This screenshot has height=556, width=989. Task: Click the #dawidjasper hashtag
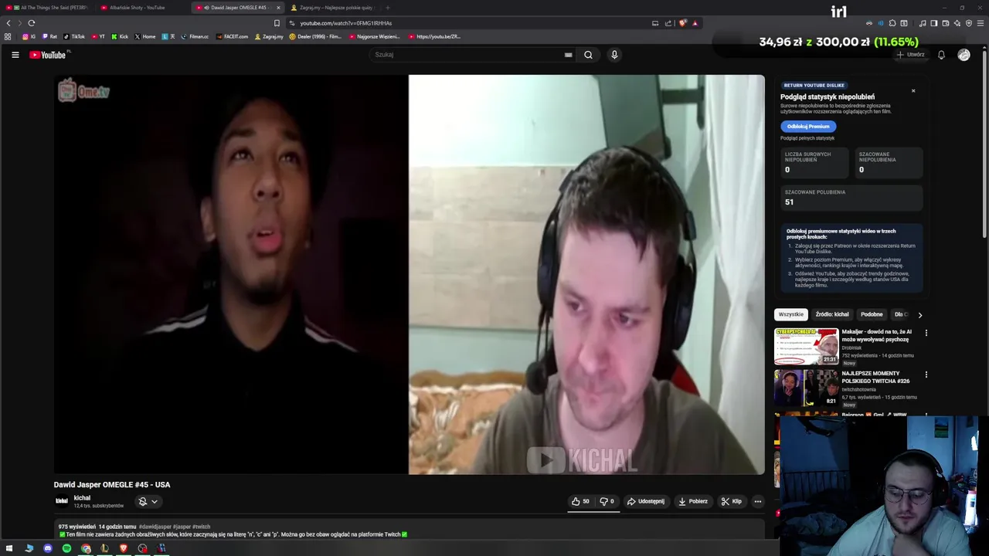point(155,527)
